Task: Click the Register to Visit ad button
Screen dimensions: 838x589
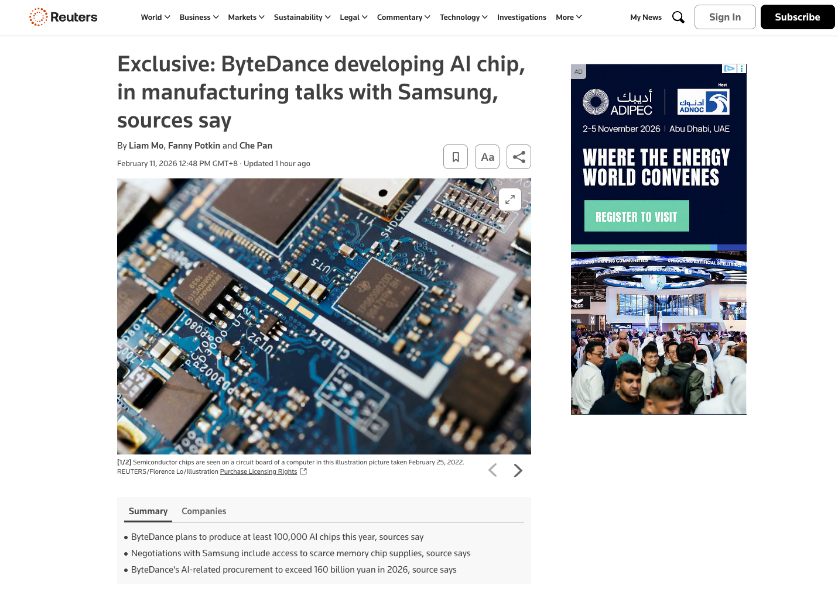Action: [637, 216]
